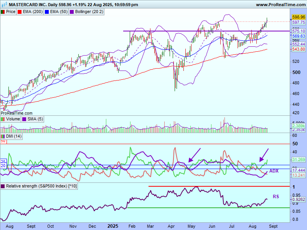The image size is (307, 230).
Task: Click the red EMA (200) color square
Action: tap(20, 12)
